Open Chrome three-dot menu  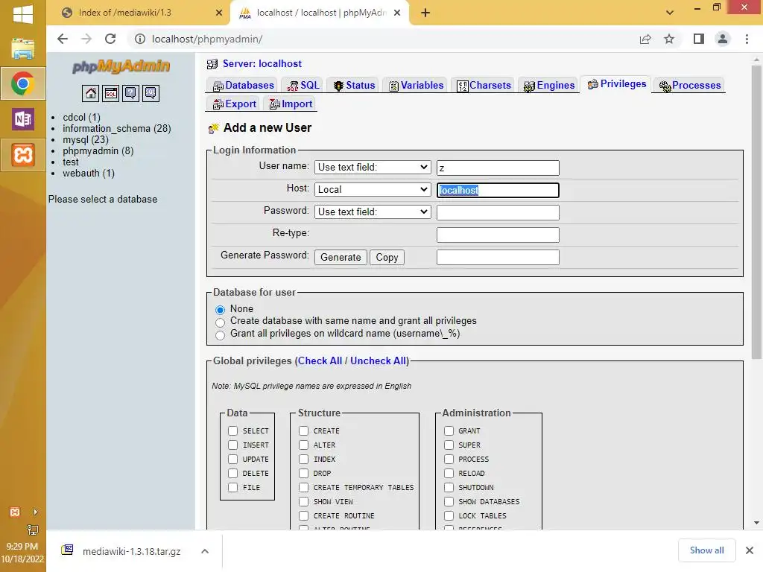747,39
